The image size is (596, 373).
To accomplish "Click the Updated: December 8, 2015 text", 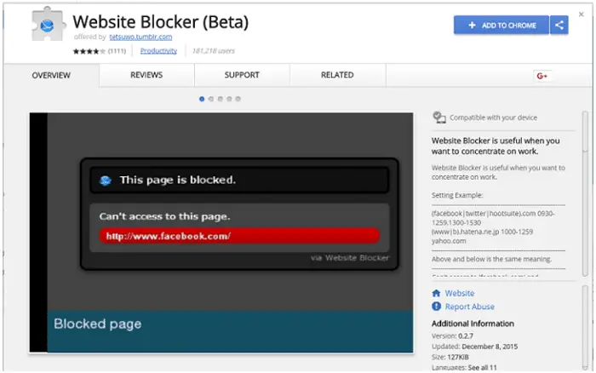I will click(x=474, y=347).
